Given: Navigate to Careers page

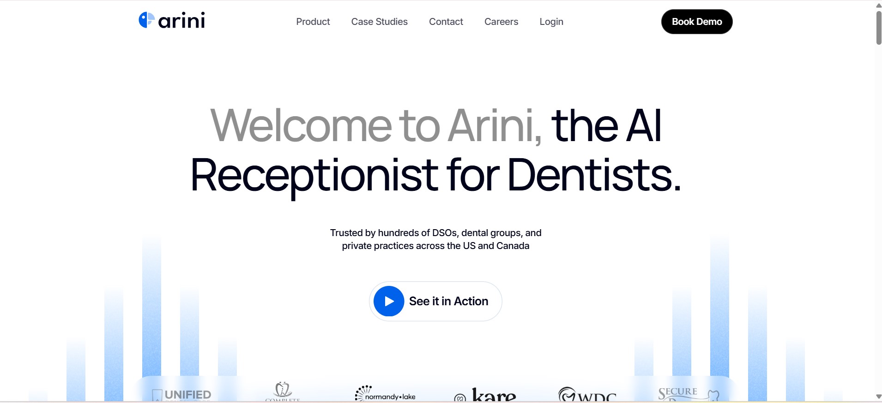Looking at the screenshot, I should coord(501,22).
